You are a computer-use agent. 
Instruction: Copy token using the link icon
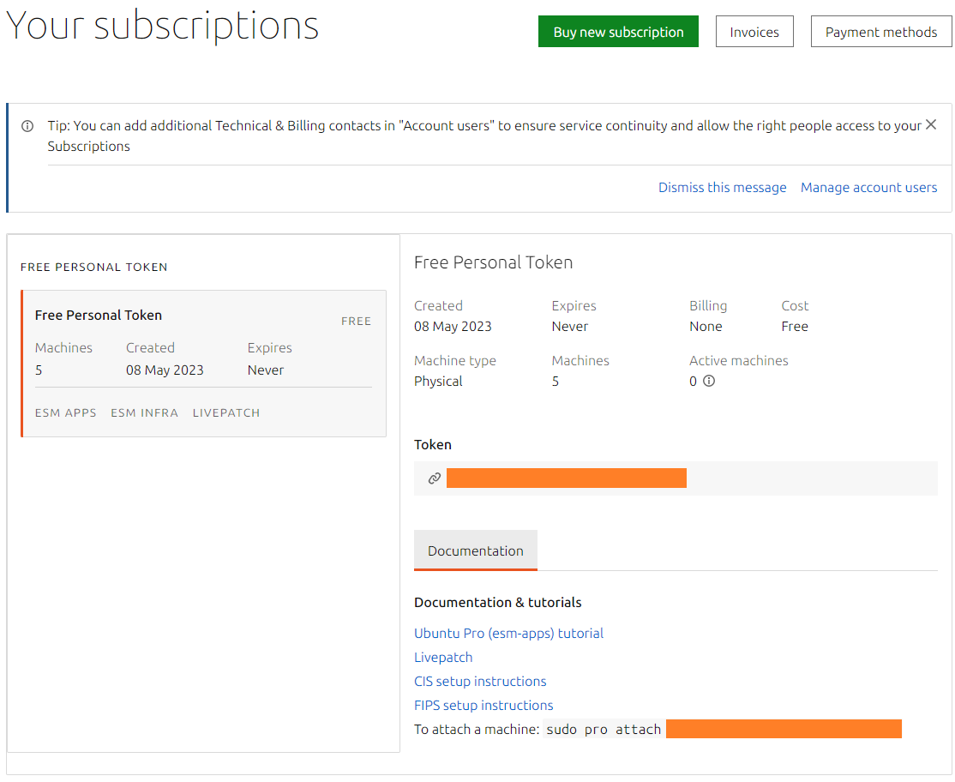435,478
